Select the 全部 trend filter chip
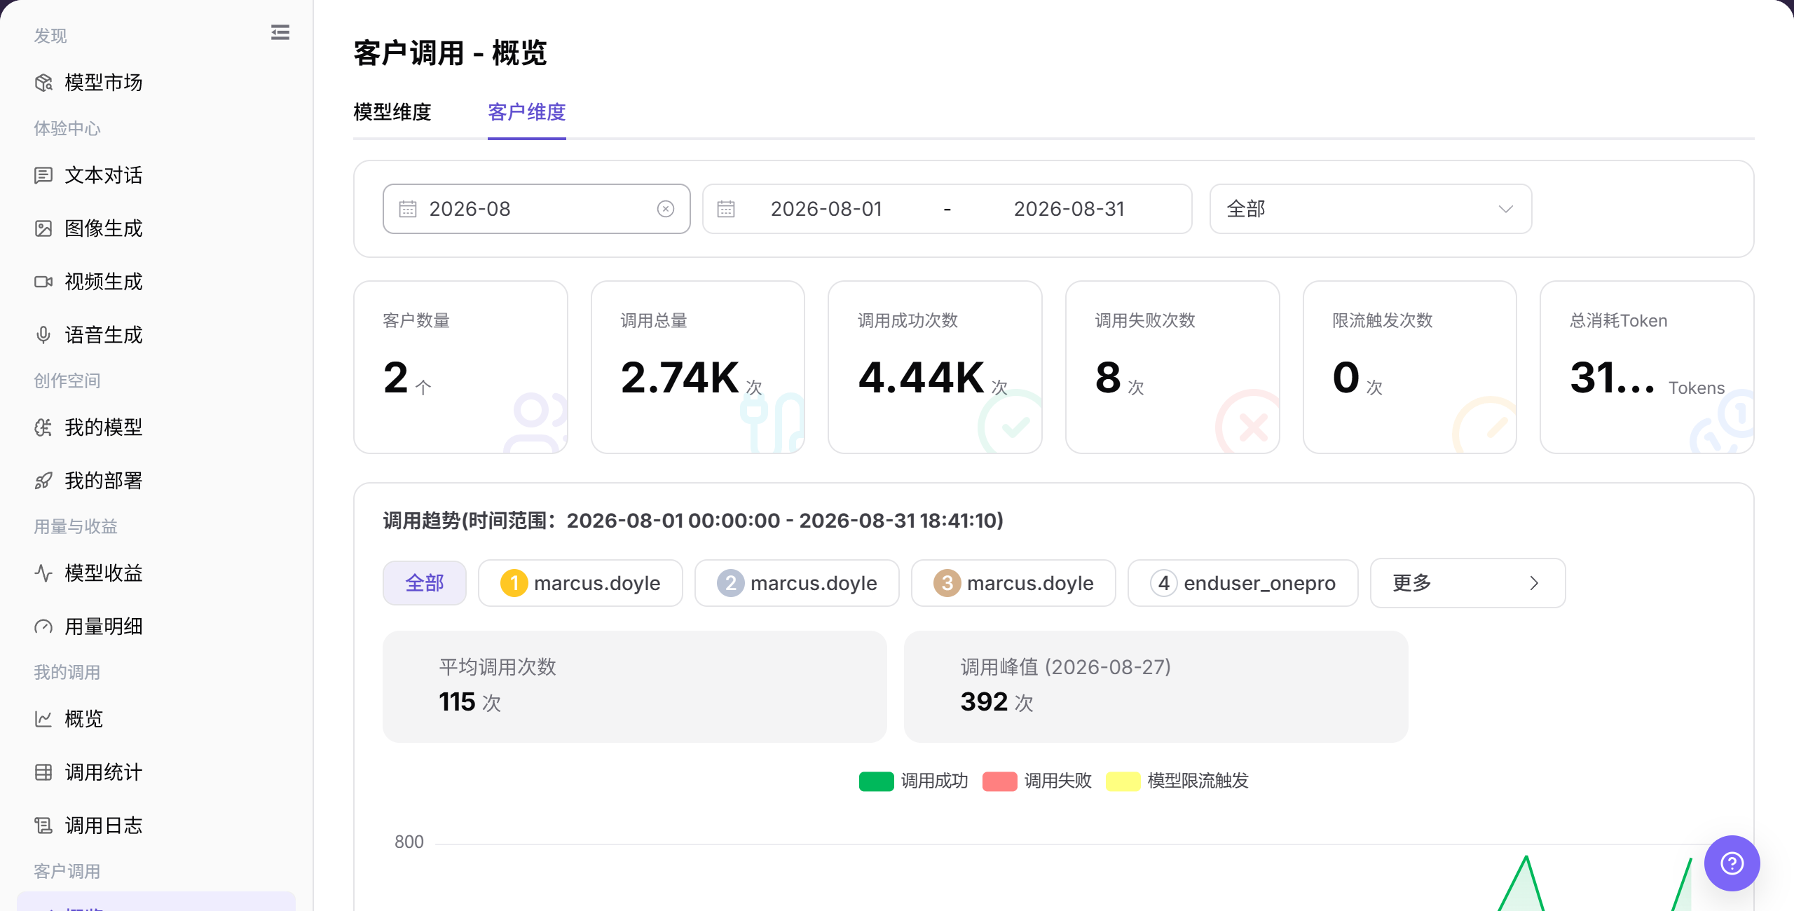This screenshot has width=1794, height=911. [425, 583]
